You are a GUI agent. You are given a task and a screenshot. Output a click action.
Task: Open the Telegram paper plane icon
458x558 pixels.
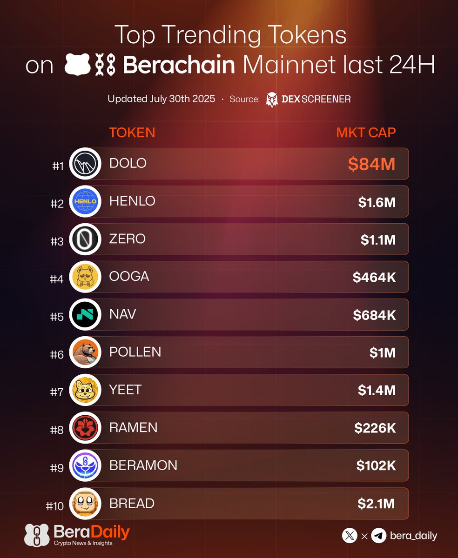[379, 536]
